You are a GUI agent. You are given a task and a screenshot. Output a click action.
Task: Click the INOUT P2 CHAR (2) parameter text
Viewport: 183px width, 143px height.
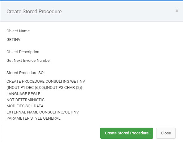[64, 88]
